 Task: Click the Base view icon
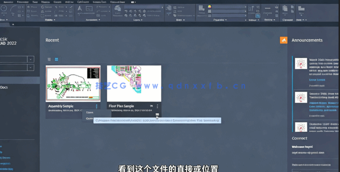(x=301, y=9)
